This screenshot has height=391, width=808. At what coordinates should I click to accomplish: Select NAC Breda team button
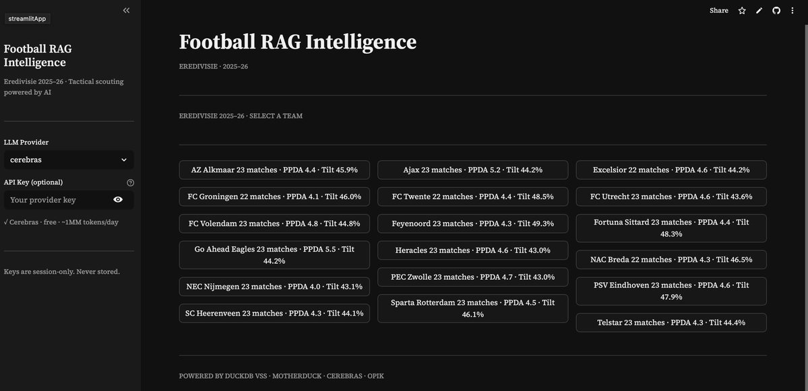tap(671, 259)
